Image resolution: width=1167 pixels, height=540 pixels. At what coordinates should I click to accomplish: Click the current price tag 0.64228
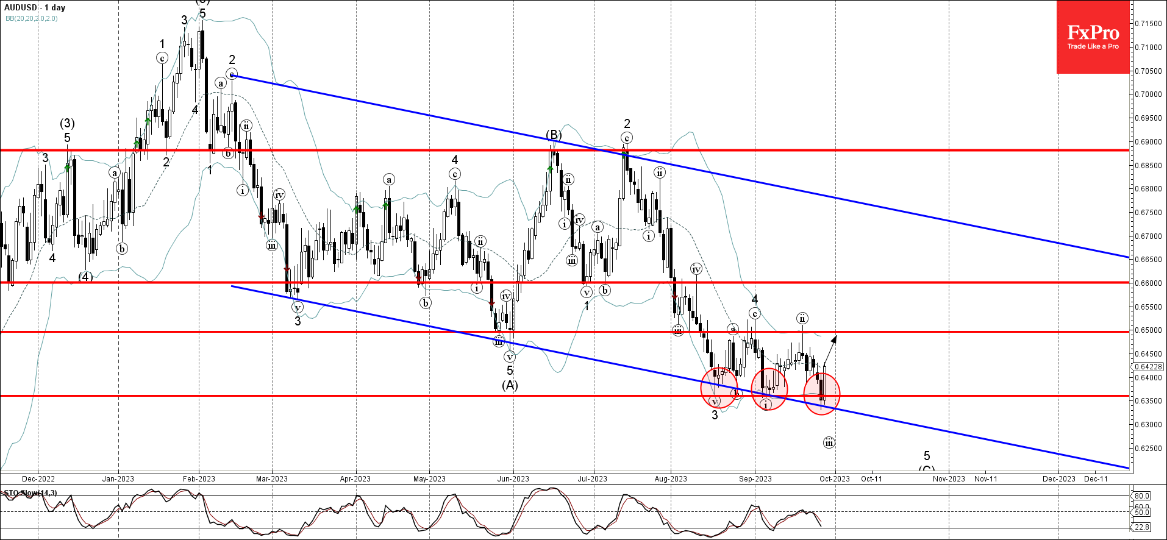click(1149, 367)
